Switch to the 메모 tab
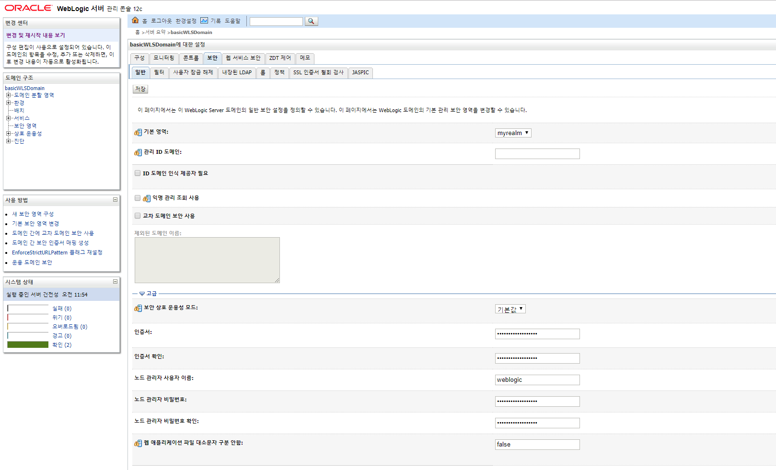The height and width of the screenshot is (470, 776). (x=305, y=58)
